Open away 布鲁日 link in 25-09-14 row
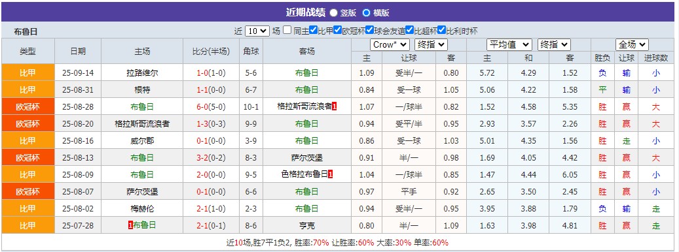Screen dimensions: 679x252 click(306, 73)
